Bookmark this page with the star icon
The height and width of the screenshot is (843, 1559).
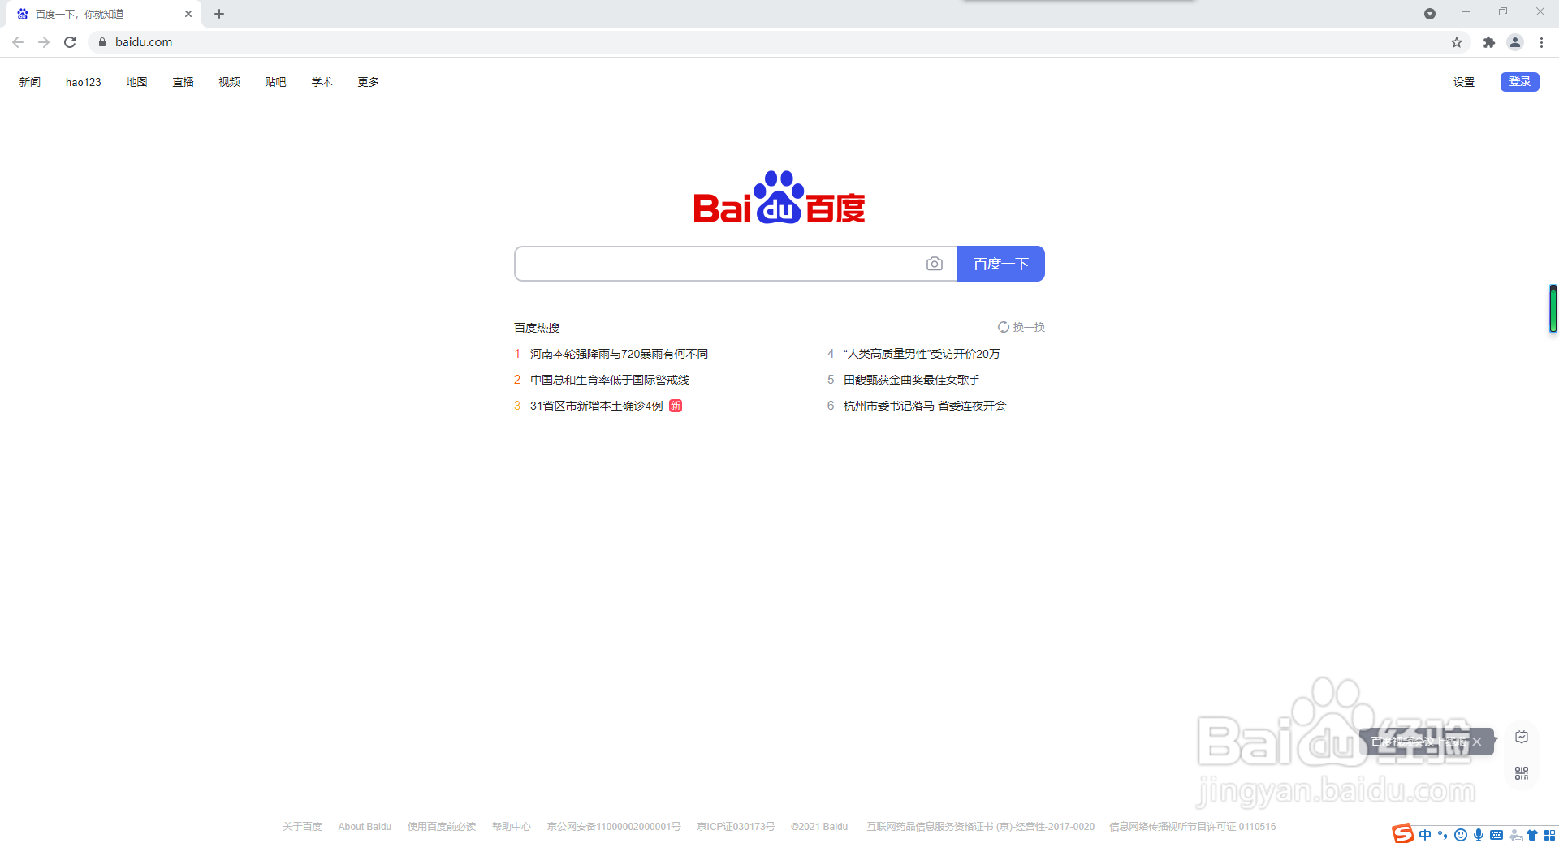click(1457, 42)
